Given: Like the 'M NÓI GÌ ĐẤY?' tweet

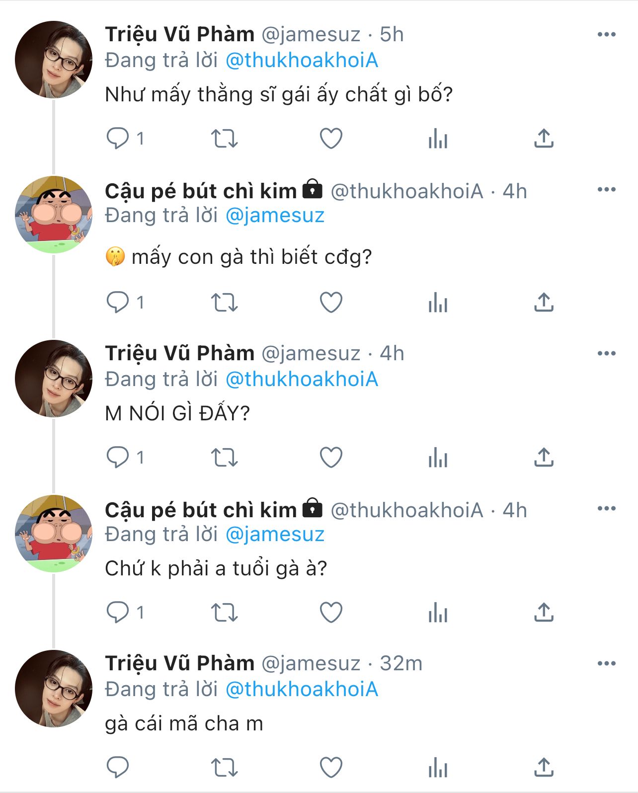Looking at the screenshot, I should coord(331,458).
